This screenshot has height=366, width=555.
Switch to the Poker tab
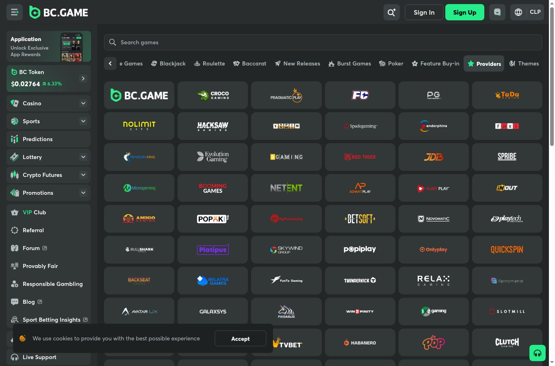point(391,63)
